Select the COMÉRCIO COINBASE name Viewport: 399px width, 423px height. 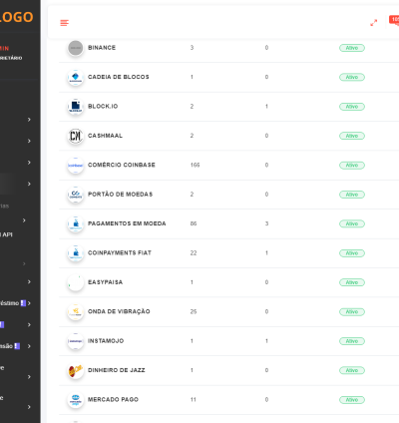click(122, 165)
